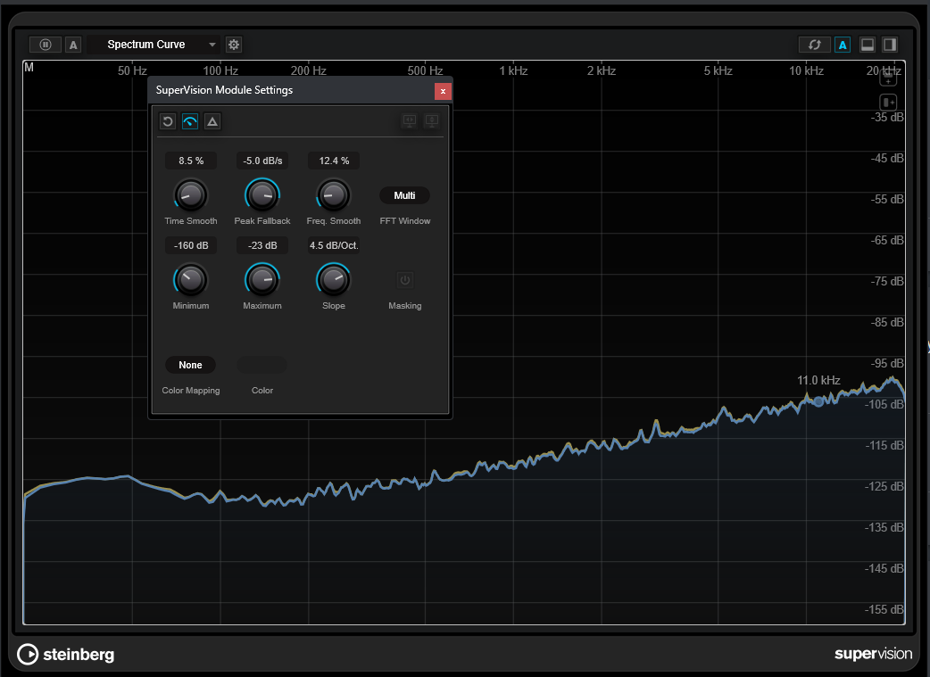Viewport: 930px width, 677px height.
Task: Click the Slope knob
Action: pos(333,279)
